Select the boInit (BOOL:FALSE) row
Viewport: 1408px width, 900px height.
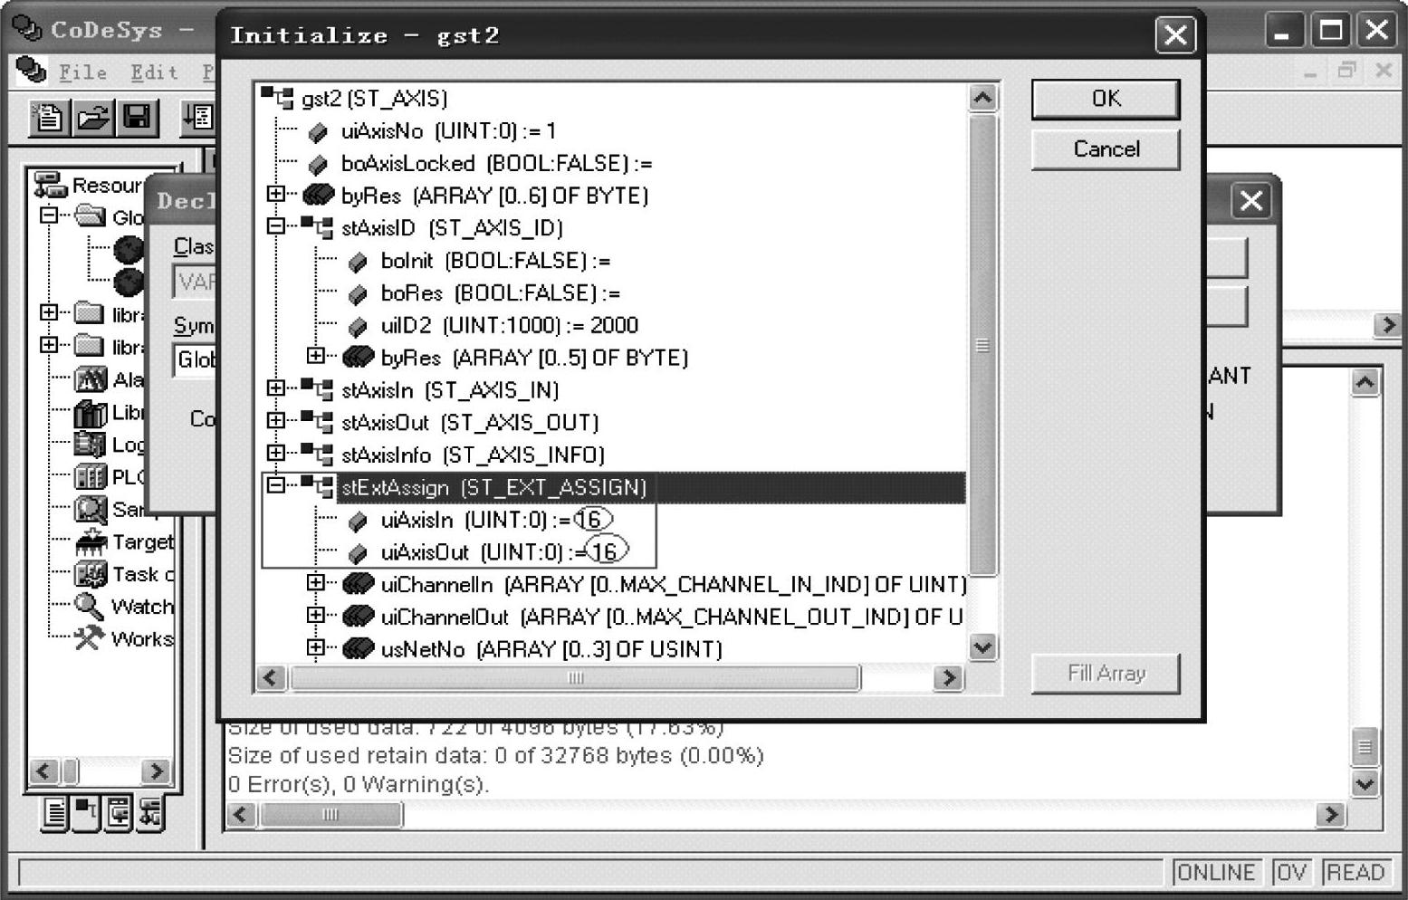tap(495, 261)
